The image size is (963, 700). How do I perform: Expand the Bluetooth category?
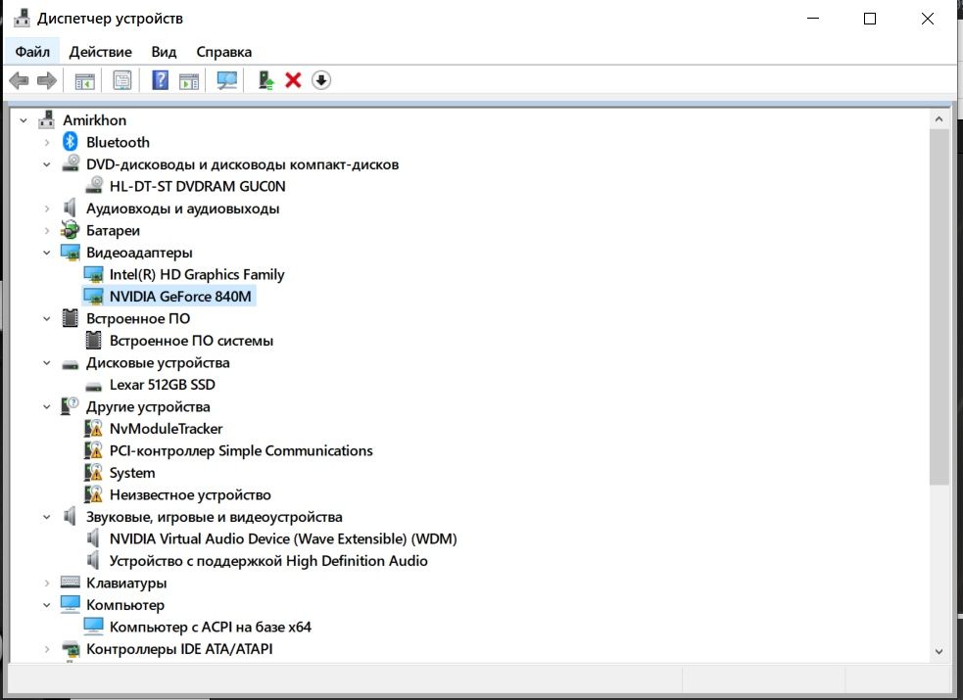(47, 142)
